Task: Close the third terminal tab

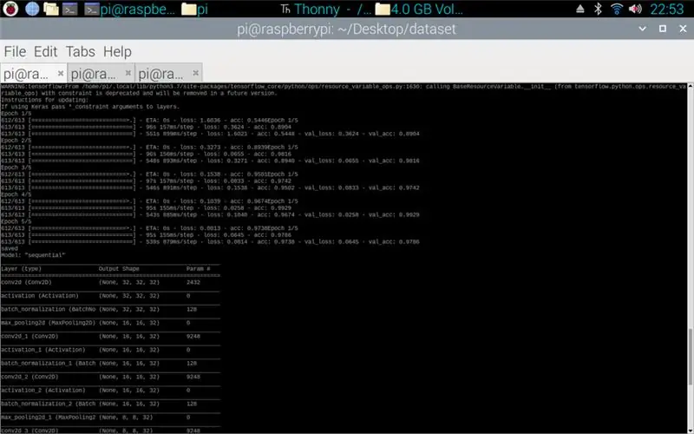Action: (x=196, y=73)
